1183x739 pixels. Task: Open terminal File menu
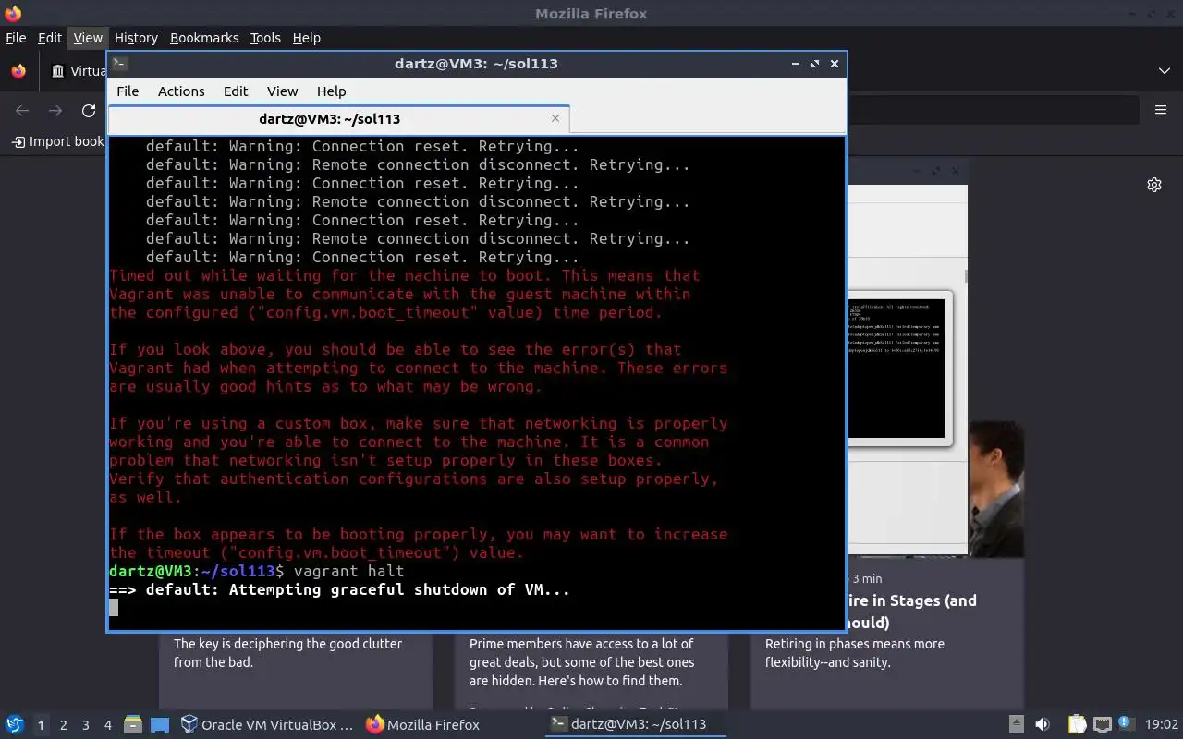pyautogui.click(x=128, y=91)
